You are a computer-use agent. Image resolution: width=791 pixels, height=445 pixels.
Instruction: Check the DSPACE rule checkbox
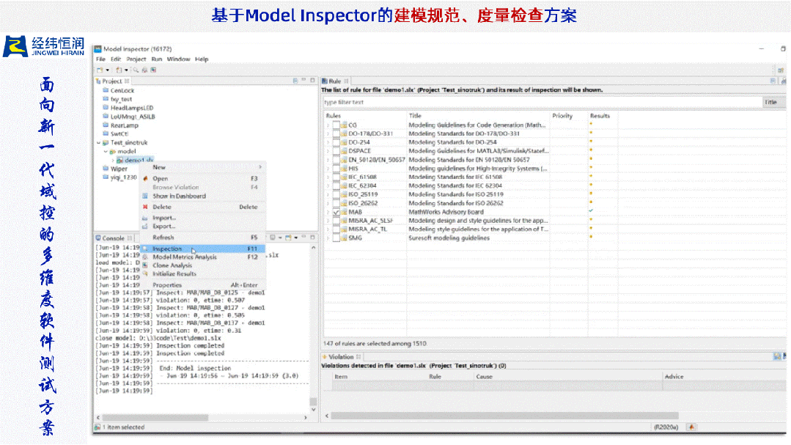336,151
